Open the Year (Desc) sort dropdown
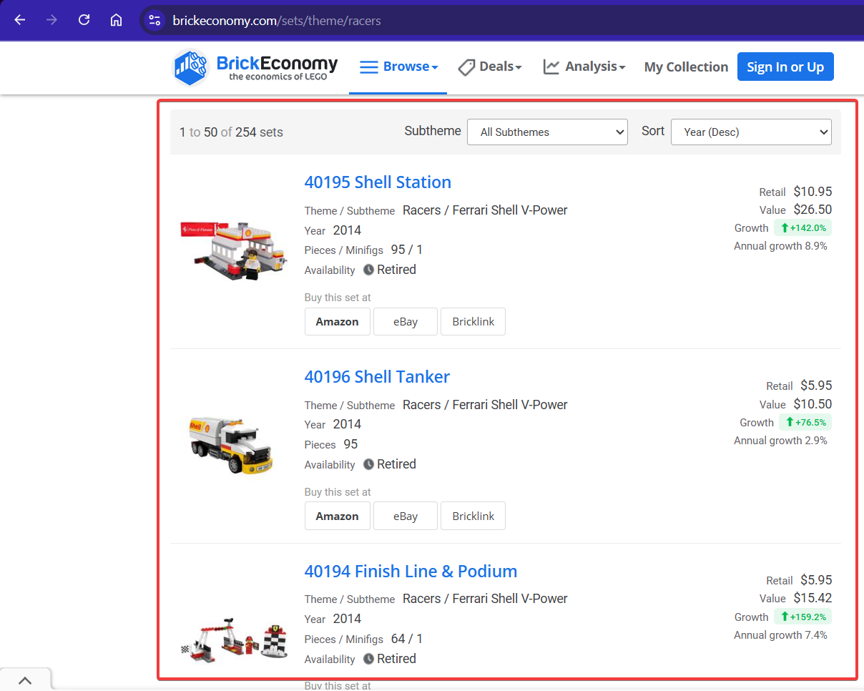 point(751,132)
